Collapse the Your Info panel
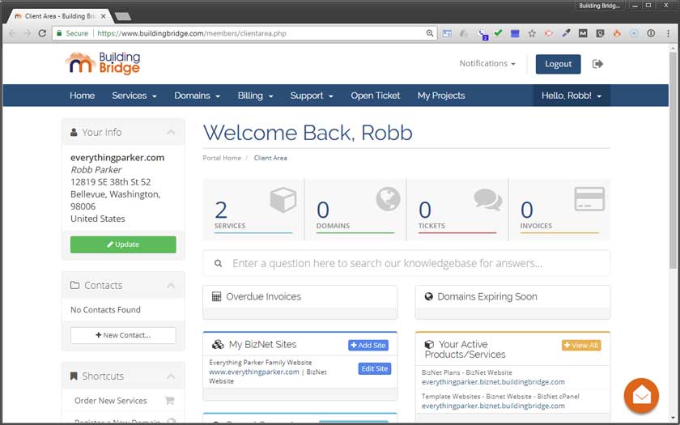Image resolution: width=680 pixels, height=425 pixels. pos(171,132)
